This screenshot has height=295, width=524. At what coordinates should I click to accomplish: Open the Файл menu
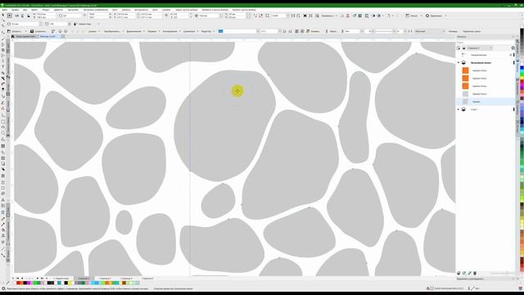point(5,10)
